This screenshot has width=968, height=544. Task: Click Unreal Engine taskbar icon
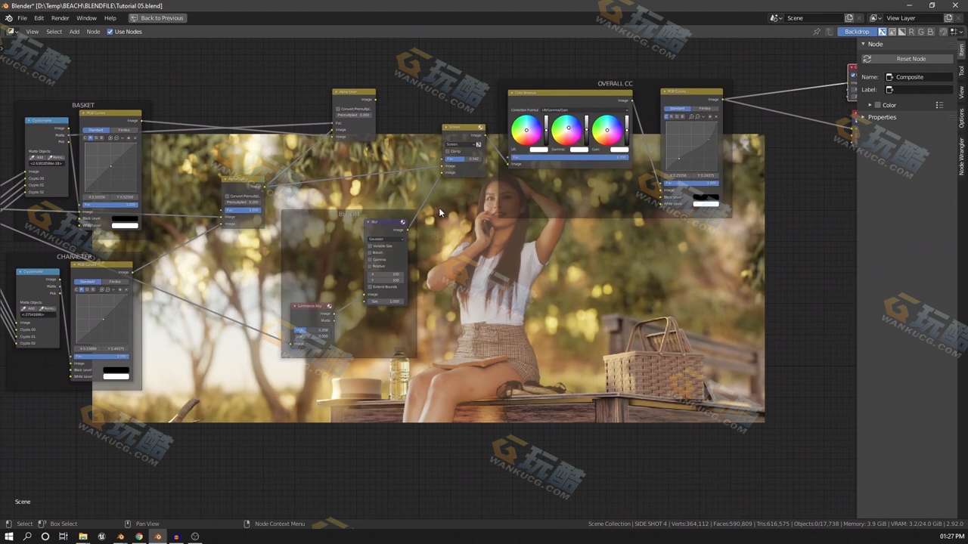coord(101,536)
